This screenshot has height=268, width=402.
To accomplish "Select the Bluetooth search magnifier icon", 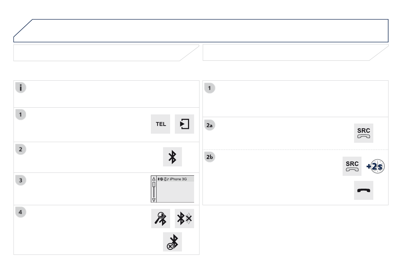I will (160, 219).
